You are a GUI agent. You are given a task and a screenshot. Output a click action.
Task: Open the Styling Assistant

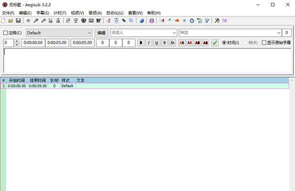[x=169, y=21]
